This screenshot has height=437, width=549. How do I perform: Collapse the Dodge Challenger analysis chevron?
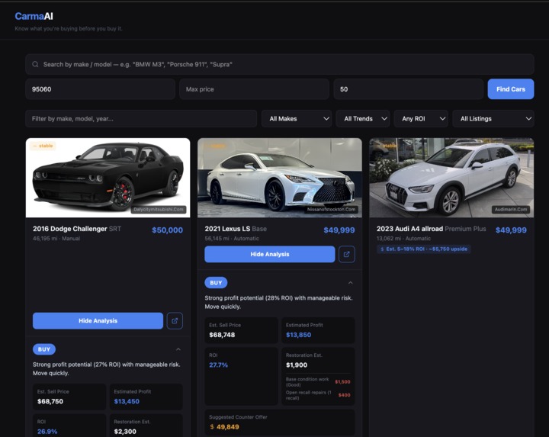[178, 349]
